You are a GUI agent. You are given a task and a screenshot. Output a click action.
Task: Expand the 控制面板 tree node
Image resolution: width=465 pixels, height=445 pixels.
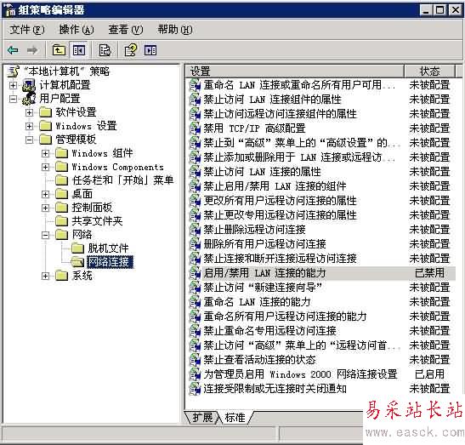click(45, 208)
